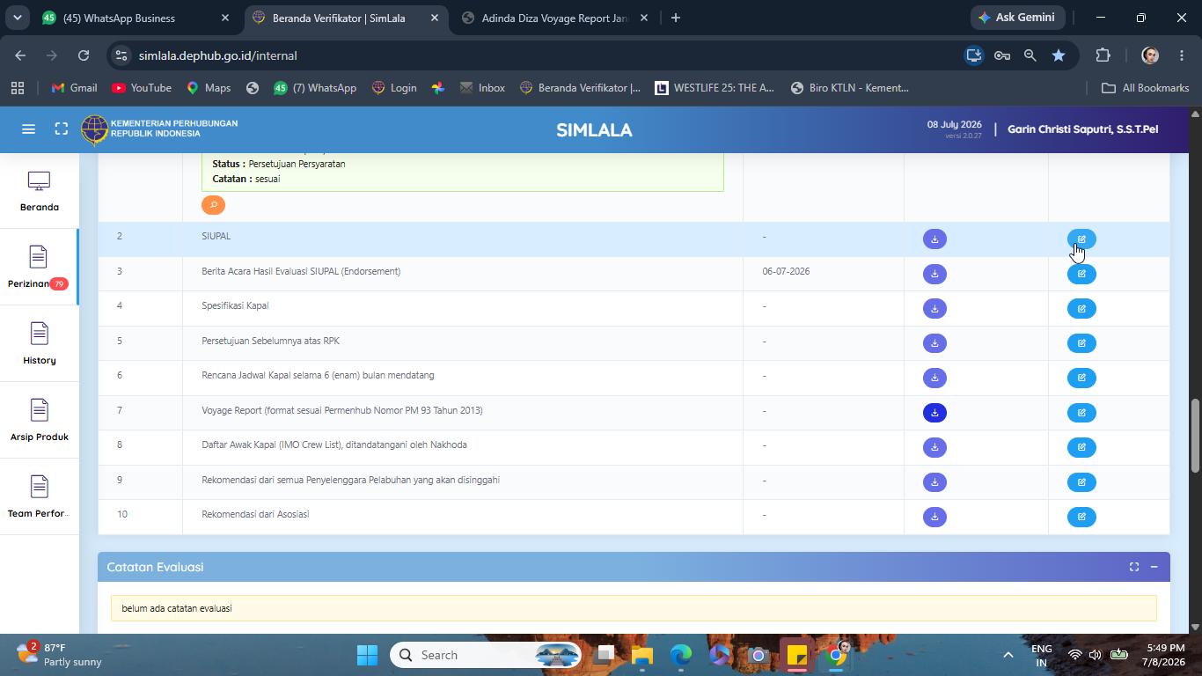
Task: Open Chrome zoom magnifier icon
Action: tap(1030, 55)
